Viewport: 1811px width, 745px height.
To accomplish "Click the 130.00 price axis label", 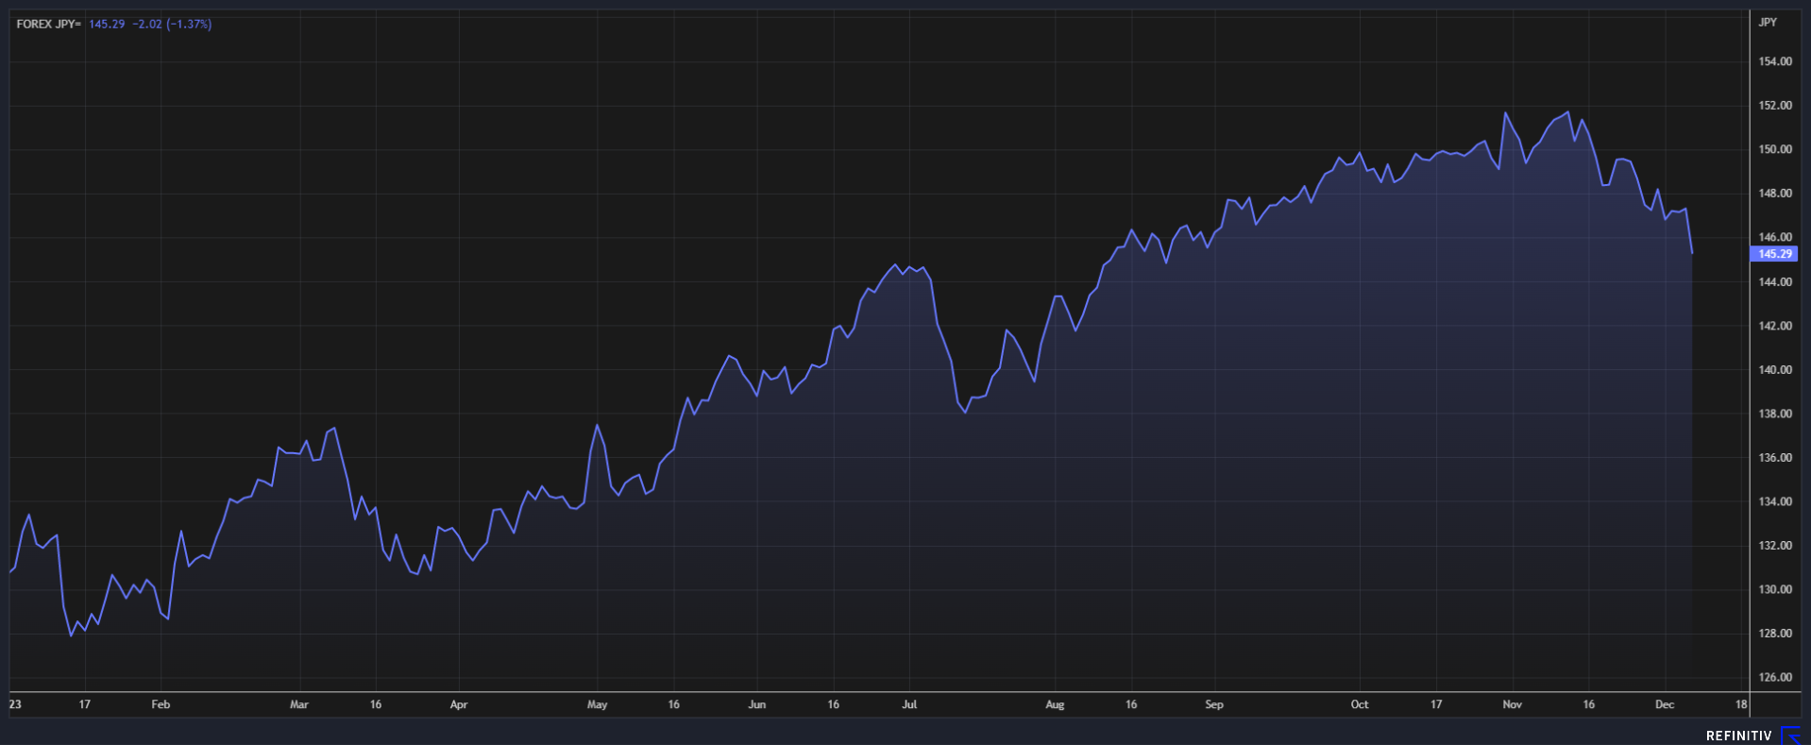I will click(1775, 589).
